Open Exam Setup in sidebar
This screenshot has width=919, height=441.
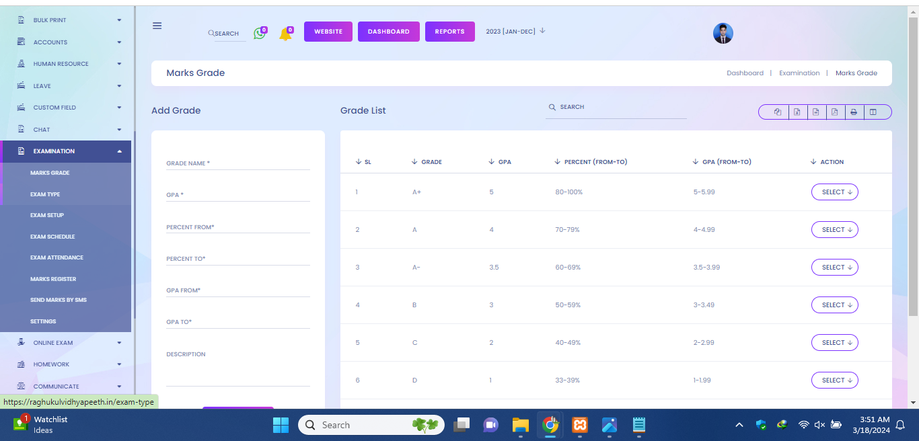(47, 215)
